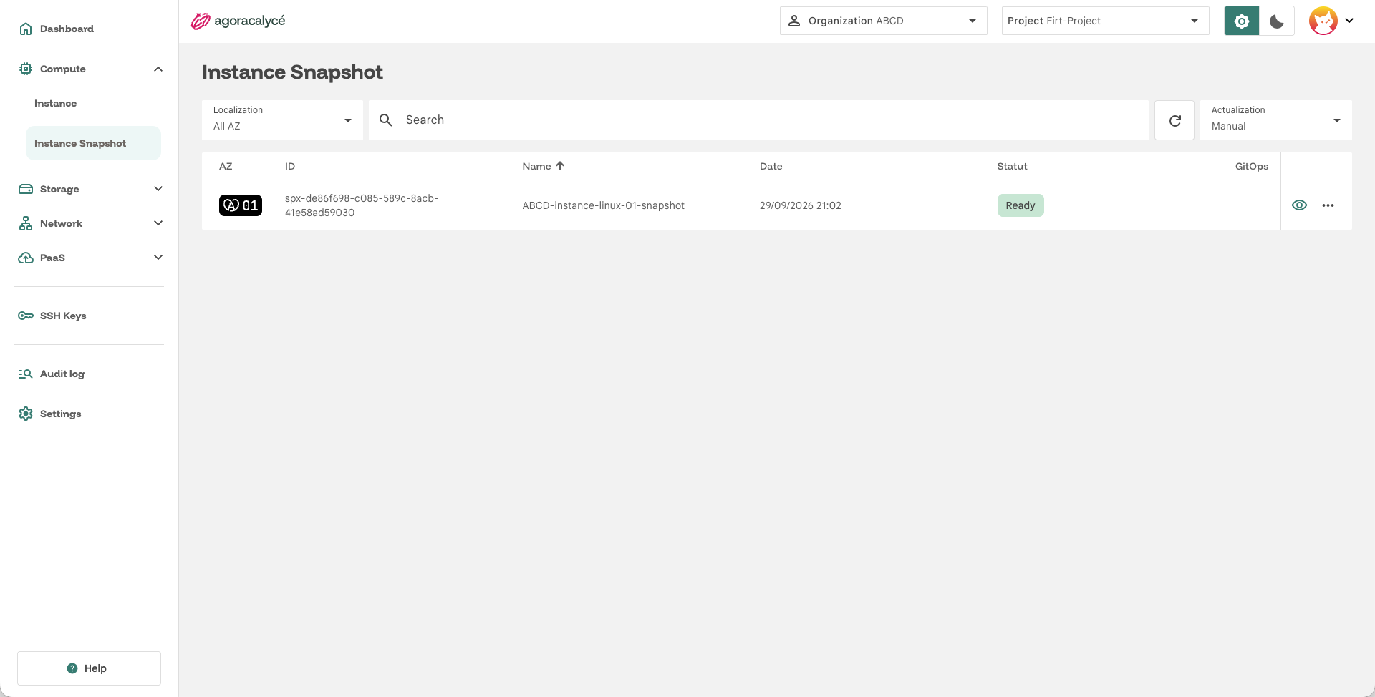Click the refresh snapshot list button
Image resolution: width=1375 pixels, height=697 pixels.
(x=1174, y=120)
